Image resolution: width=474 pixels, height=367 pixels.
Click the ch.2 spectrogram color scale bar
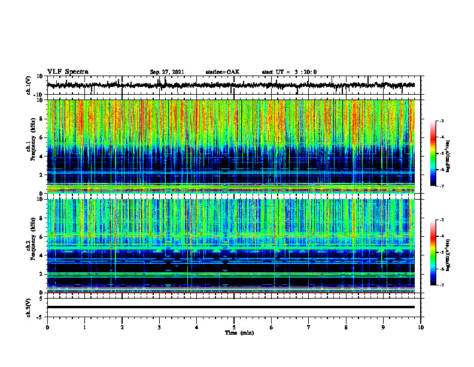click(433, 252)
